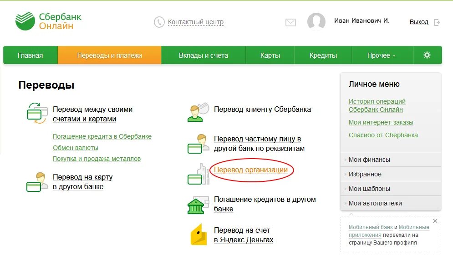
Task: Open Перевод на счет в Яндекс.Деньгах link
Action: (243, 235)
